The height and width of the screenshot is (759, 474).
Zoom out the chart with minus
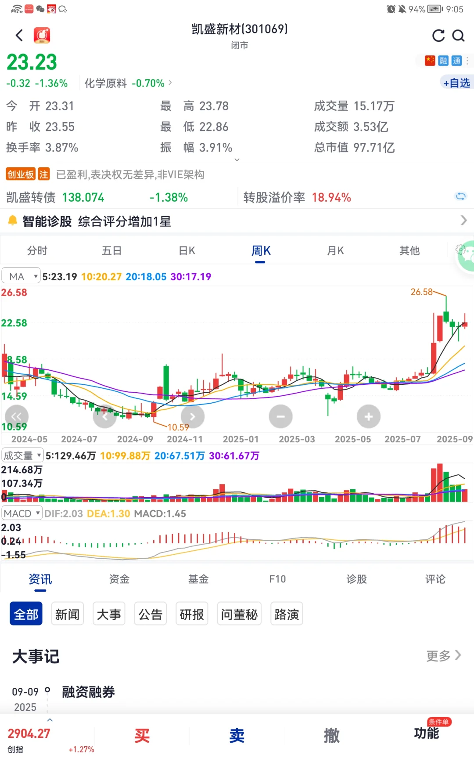(x=281, y=416)
